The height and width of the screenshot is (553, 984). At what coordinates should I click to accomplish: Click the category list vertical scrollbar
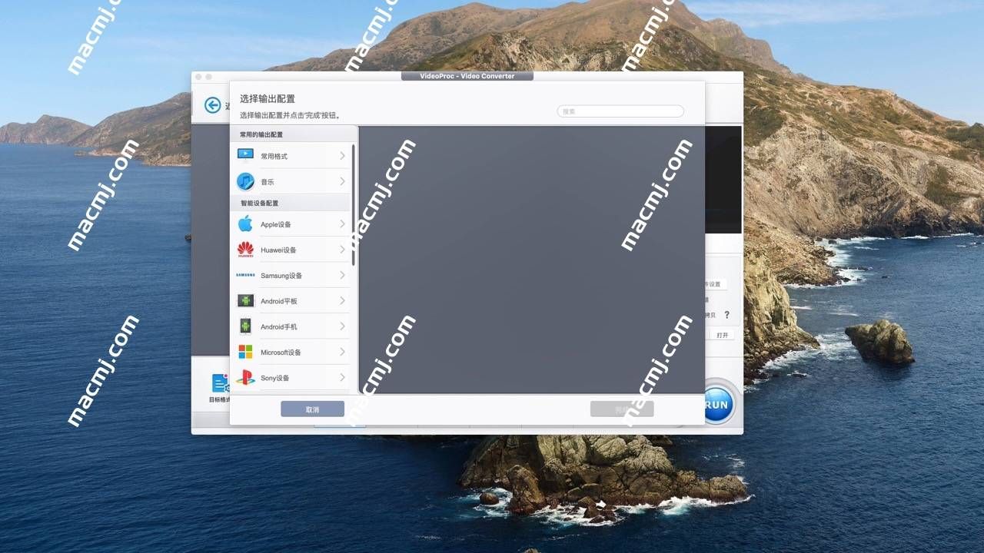click(x=354, y=206)
